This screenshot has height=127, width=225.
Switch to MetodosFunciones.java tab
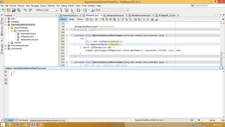pyautogui.click(x=141, y=16)
